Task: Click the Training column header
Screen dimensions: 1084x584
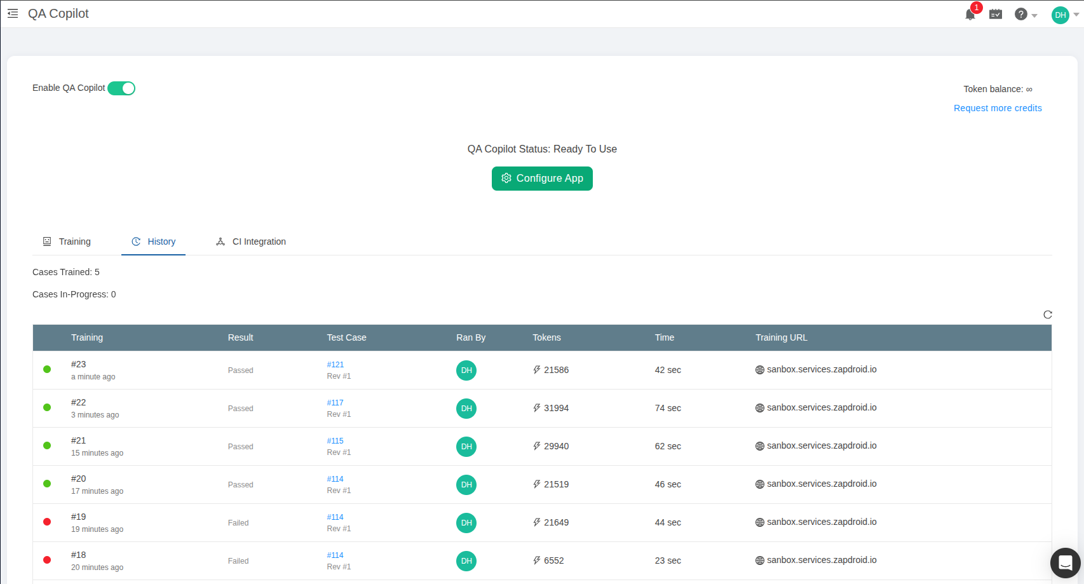Action: pos(87,337)
